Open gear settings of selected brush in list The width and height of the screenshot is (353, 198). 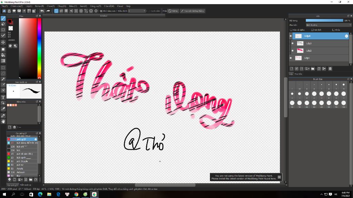coord(36,139)
